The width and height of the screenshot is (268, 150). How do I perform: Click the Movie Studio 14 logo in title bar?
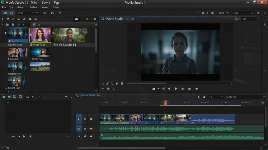coord(2,2)
